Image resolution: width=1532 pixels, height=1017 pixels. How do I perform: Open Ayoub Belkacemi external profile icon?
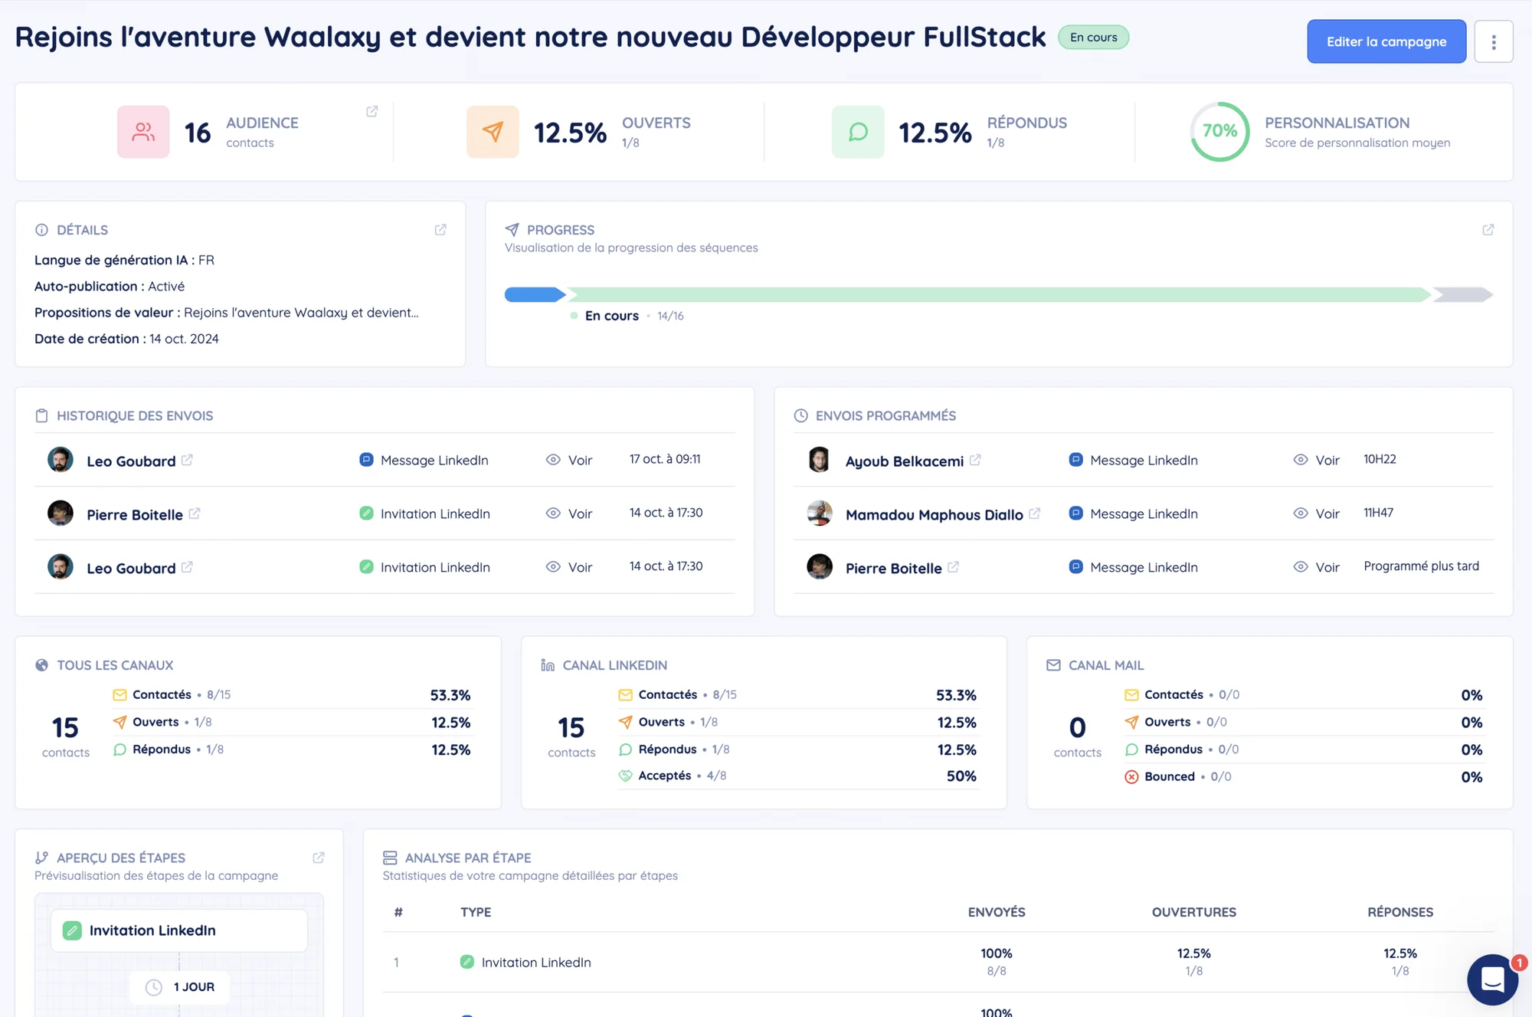pos(975,460)
